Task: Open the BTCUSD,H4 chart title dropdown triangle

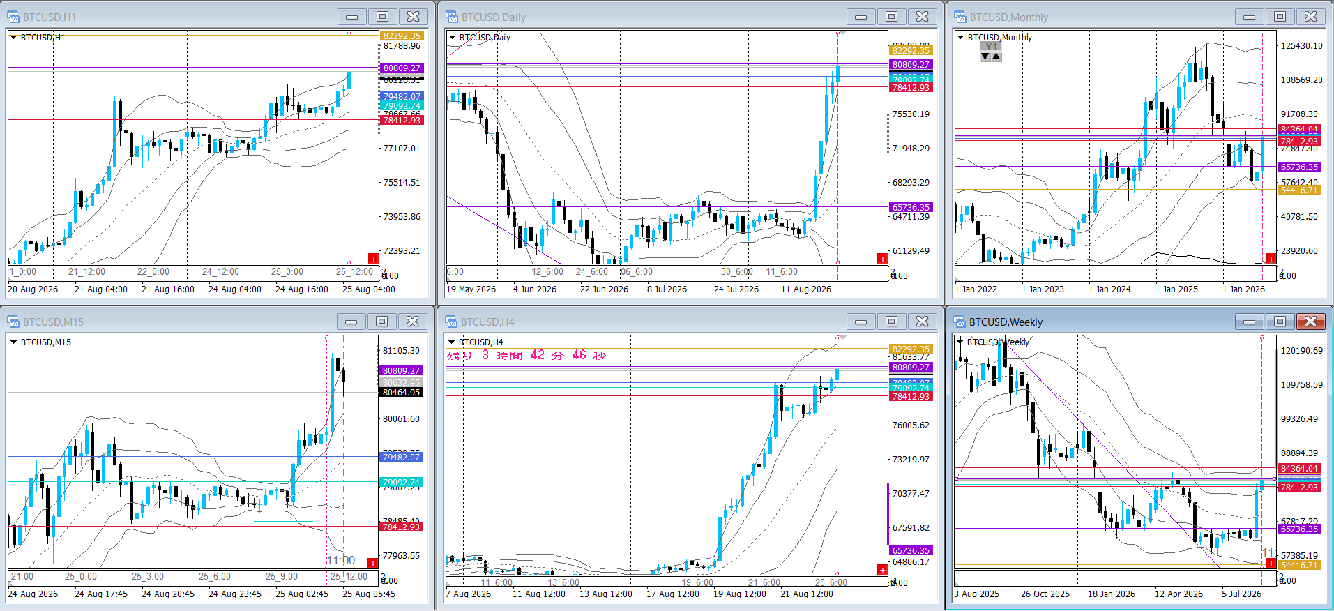Action: click(452, 342)
